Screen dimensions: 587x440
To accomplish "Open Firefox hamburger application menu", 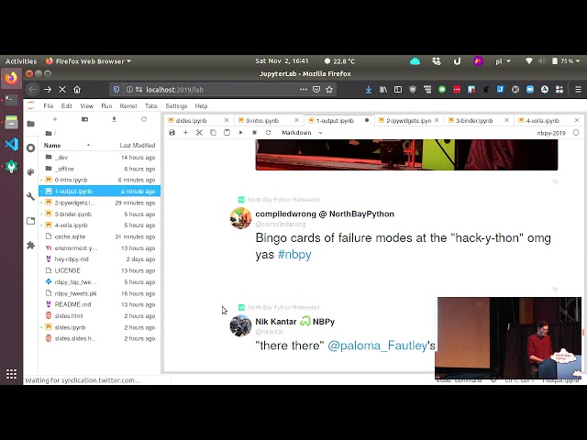I will (x=578, y=90).
